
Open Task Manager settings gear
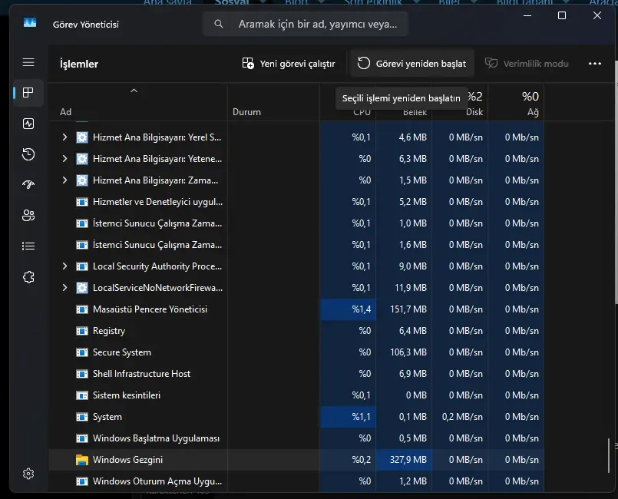coord(28,474)
